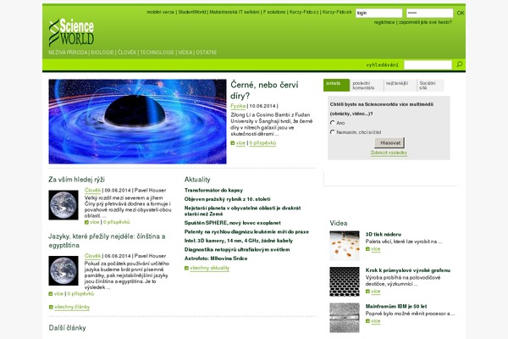Click the 'Fyzika' category link

click(x=238, y=106)
